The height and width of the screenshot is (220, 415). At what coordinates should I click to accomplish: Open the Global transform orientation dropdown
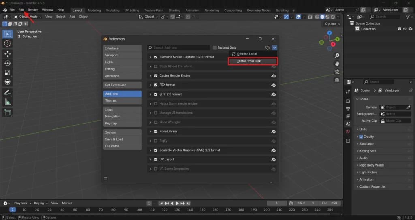pos(148,17)
